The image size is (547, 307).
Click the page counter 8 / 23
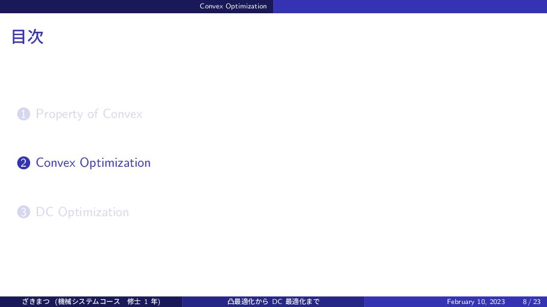532,302
